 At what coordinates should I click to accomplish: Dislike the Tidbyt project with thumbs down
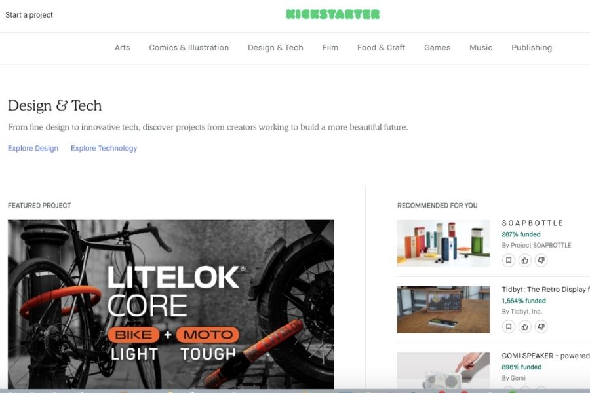pos(541,326)
